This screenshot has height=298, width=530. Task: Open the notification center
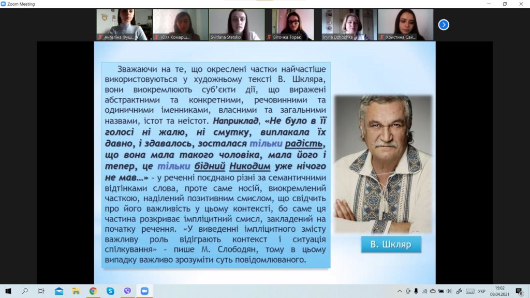[x=519, y=291]
